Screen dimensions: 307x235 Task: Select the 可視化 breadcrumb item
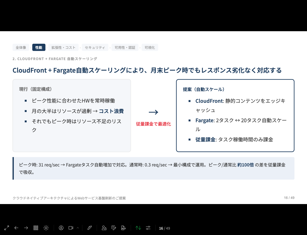click(150, 47)
